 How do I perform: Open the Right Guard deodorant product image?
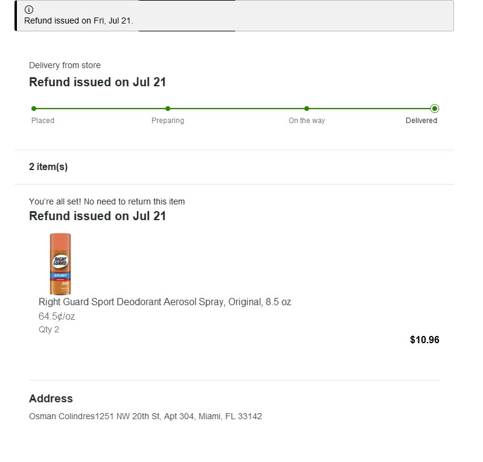coord(60,264)
